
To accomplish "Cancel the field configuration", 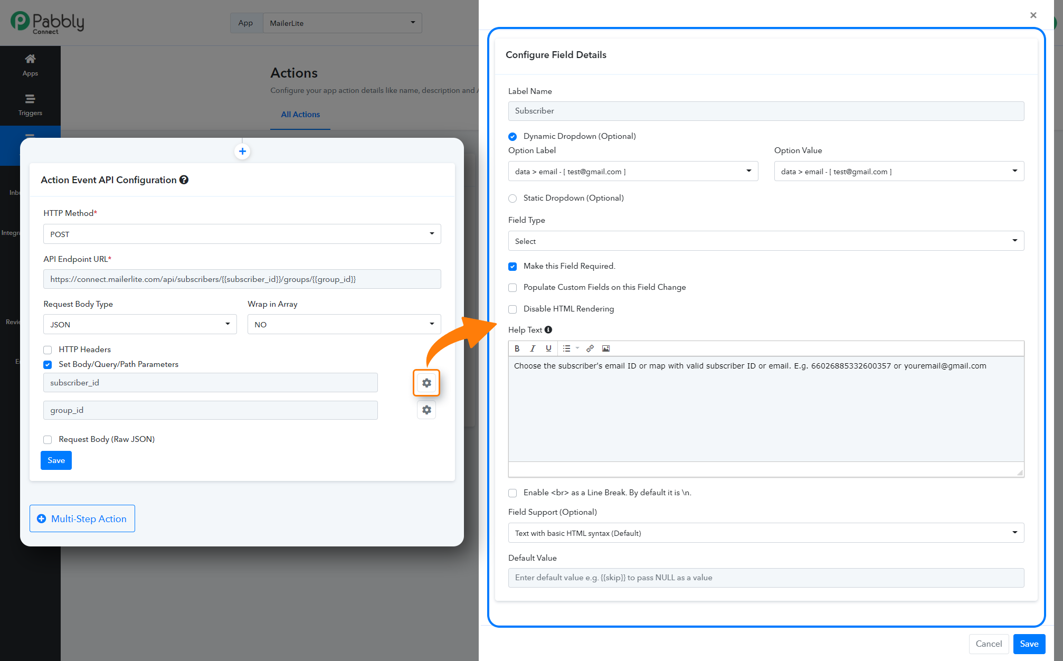I will tap(989, 644).
